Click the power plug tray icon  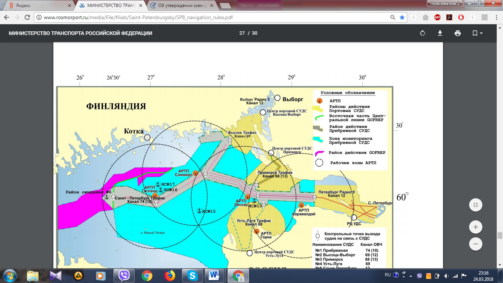(x=437, y=276)
